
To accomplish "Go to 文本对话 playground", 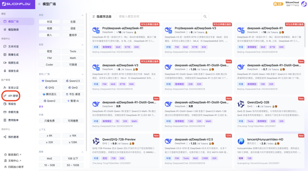I will pos(17,46).
